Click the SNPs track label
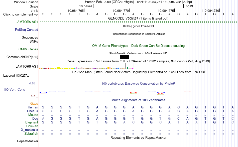 (x=34, y=41)
